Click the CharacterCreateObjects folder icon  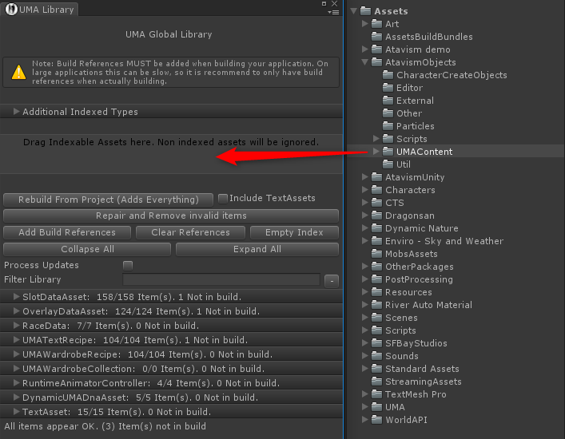point(388,75)
